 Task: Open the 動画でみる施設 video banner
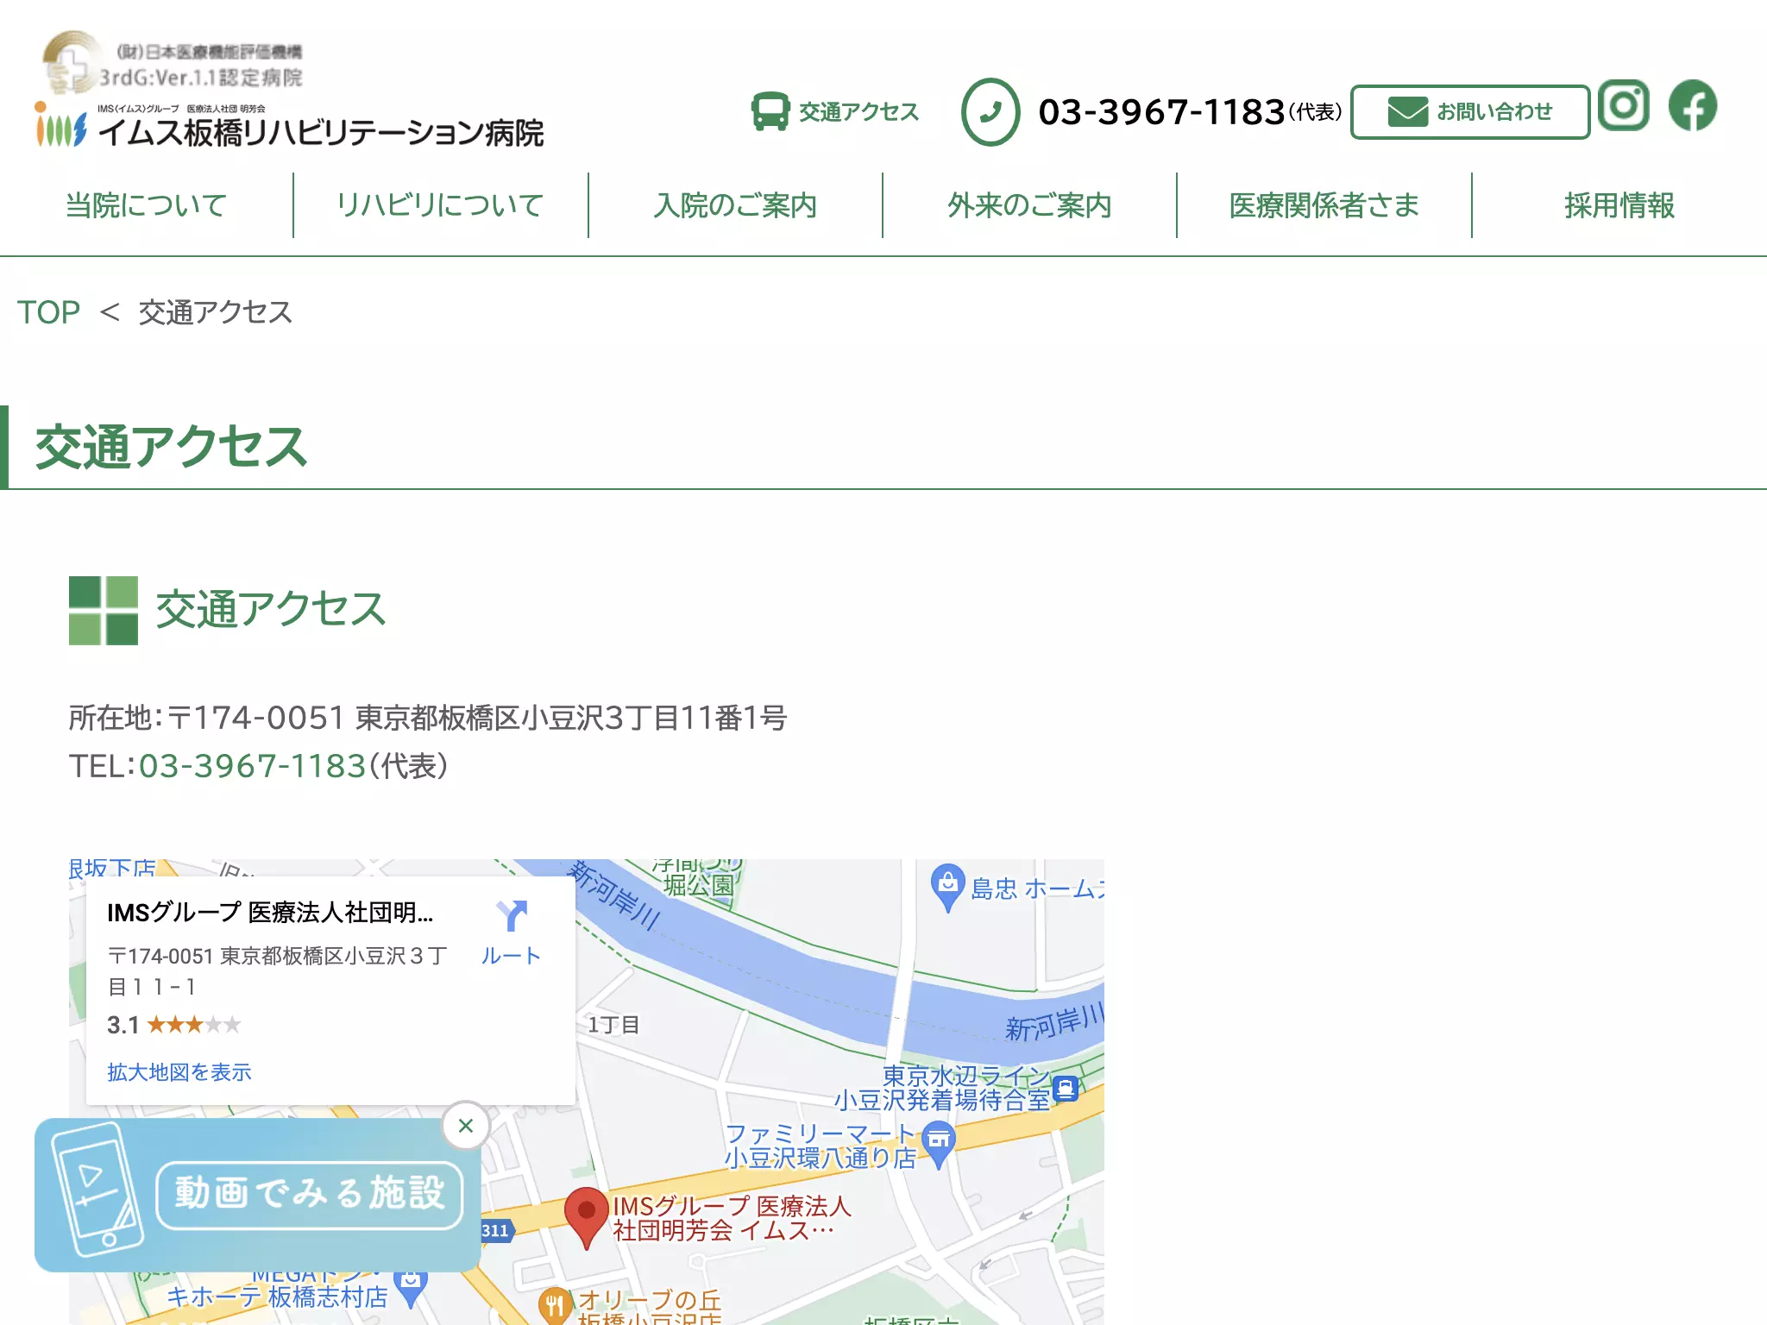tap(257, 1195)
